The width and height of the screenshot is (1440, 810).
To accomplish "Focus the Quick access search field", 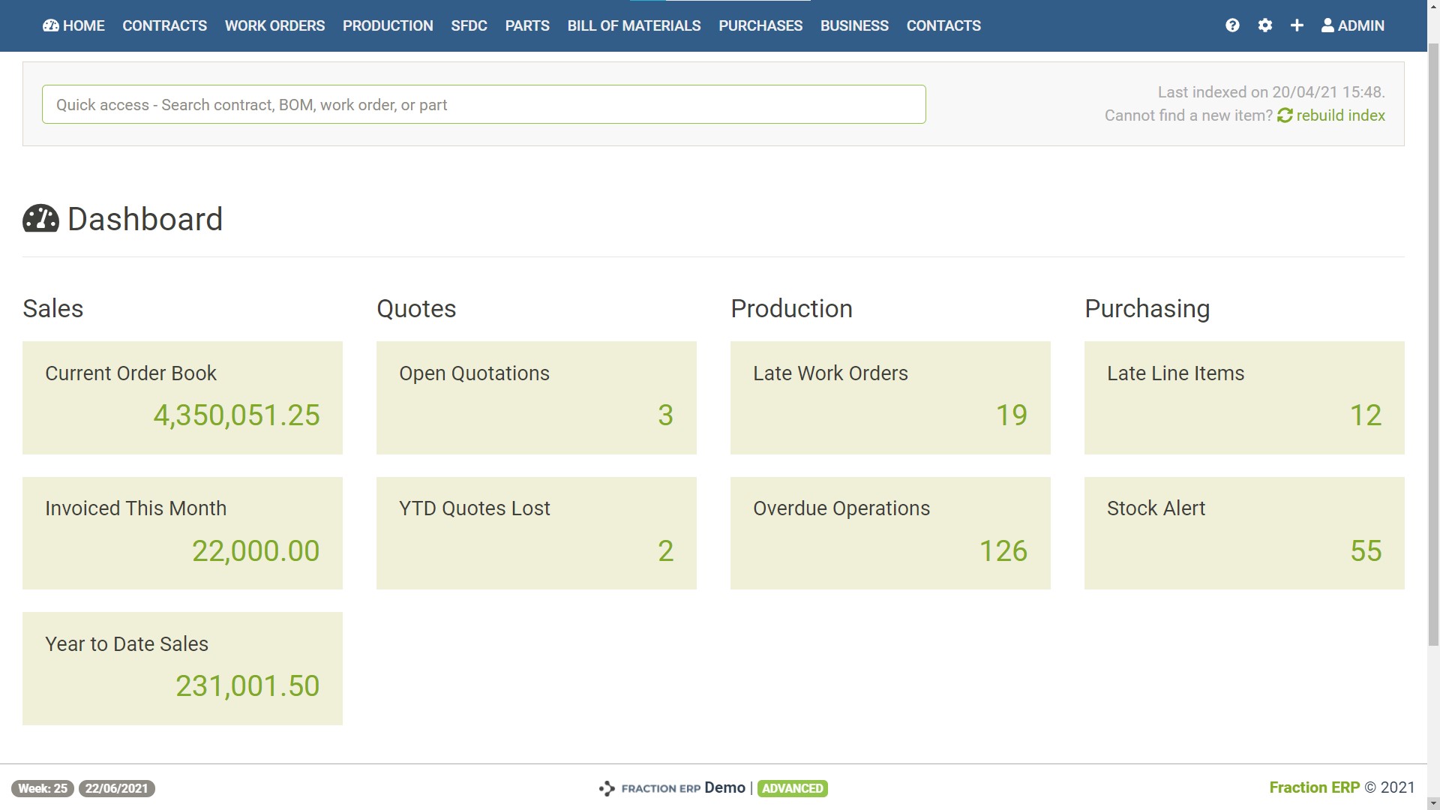I will [484, 104].
